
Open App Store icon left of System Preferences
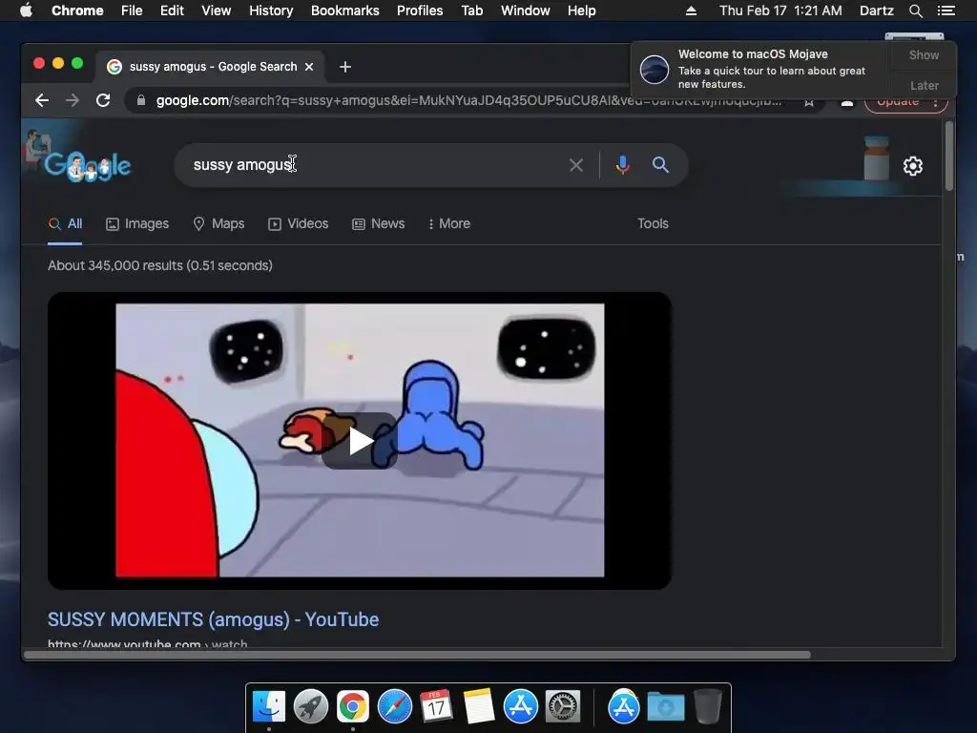(x=521, y=707)
